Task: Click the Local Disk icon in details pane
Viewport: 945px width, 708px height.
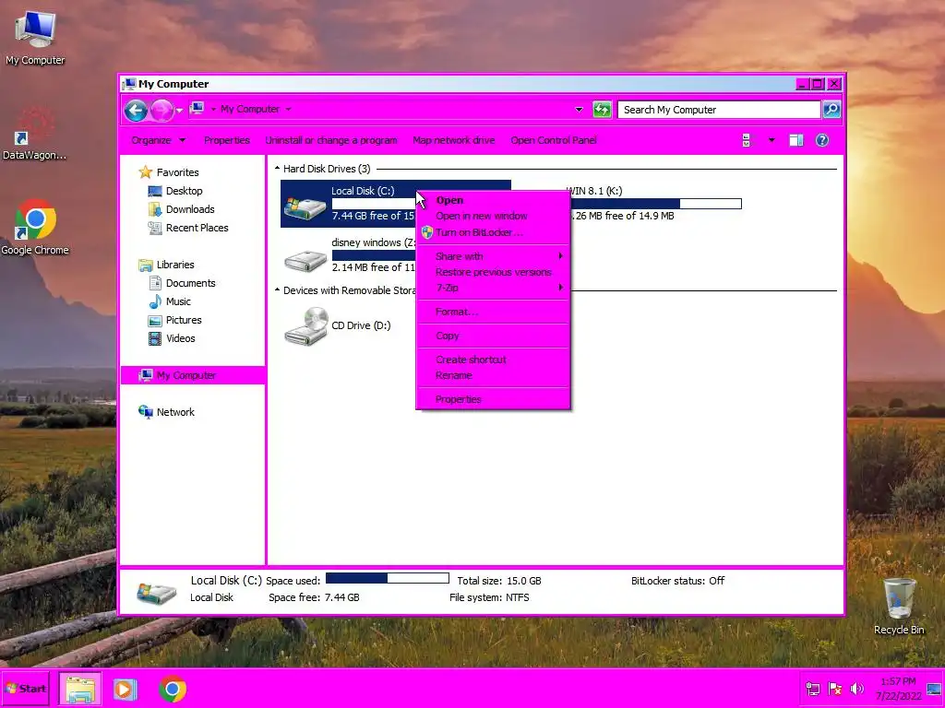Action: 156,593
